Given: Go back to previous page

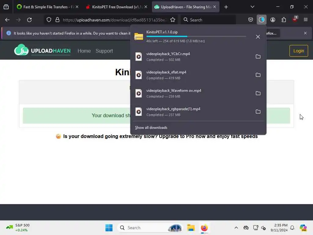Looking at the screenshot, I should 7,20.
